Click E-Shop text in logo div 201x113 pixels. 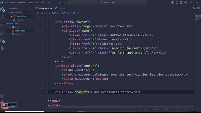point(107,26)
